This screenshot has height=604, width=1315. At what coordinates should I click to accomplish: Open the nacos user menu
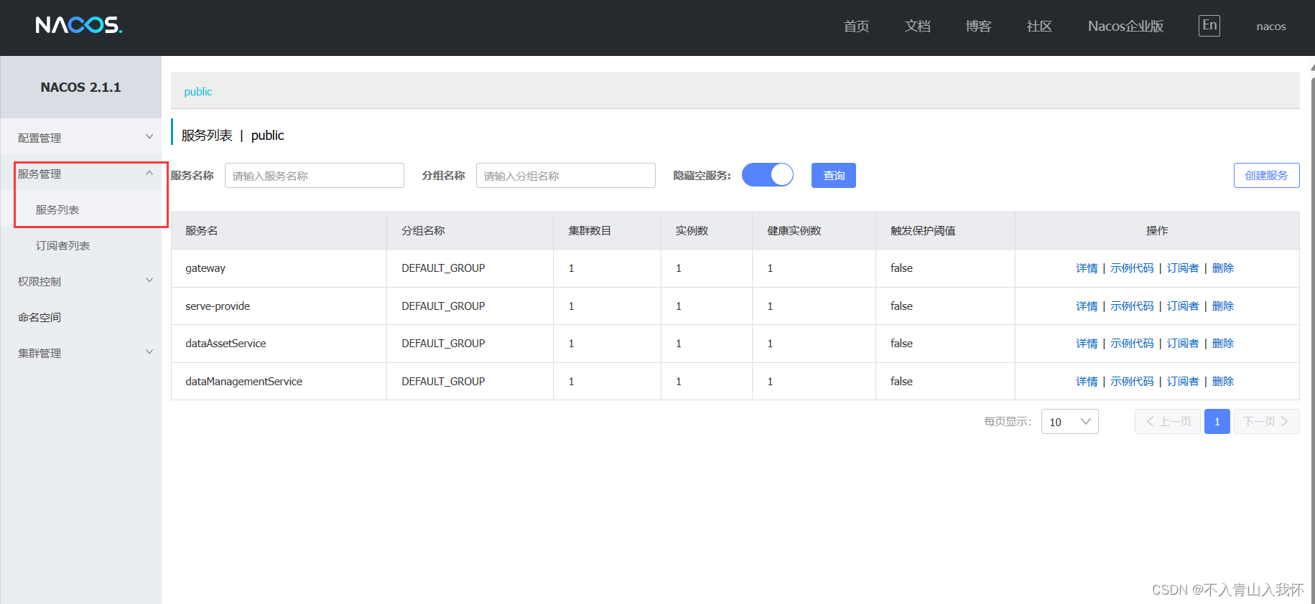(x=1270, y=27)
